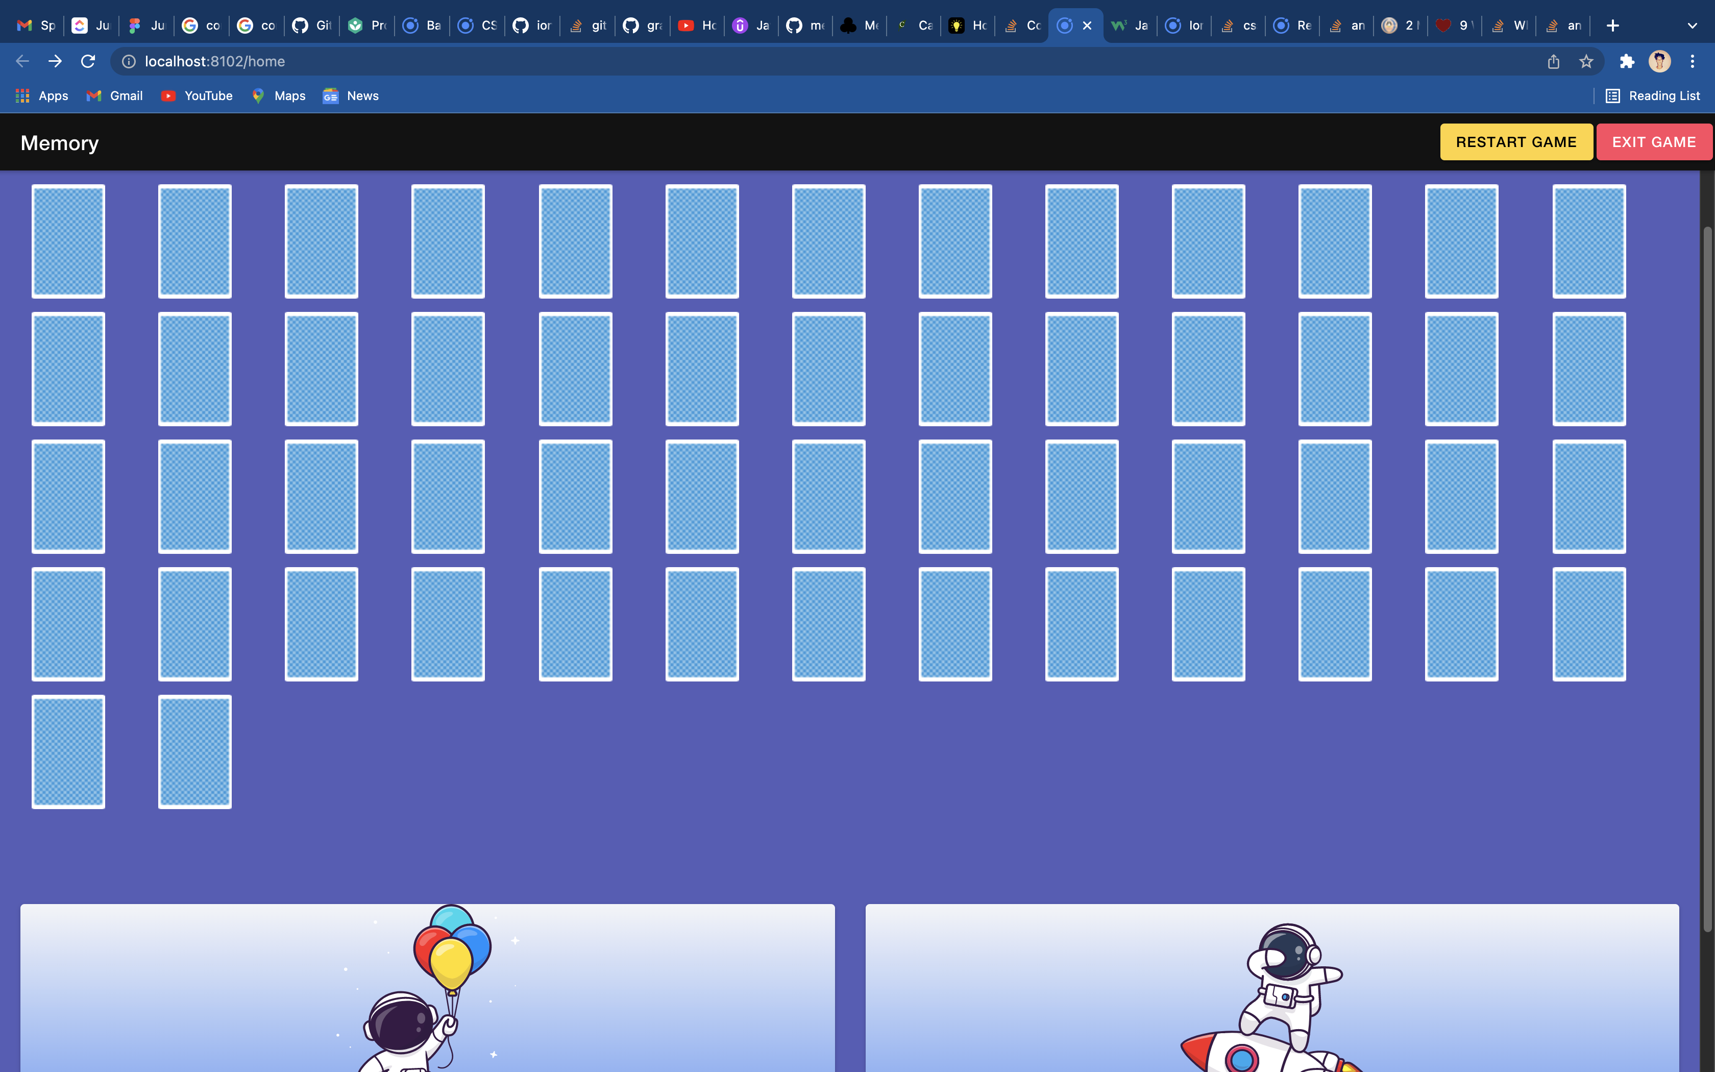Switch to the GitHub 'gra' tab
Screen dimensions: 1715x1072
(643, 26)
